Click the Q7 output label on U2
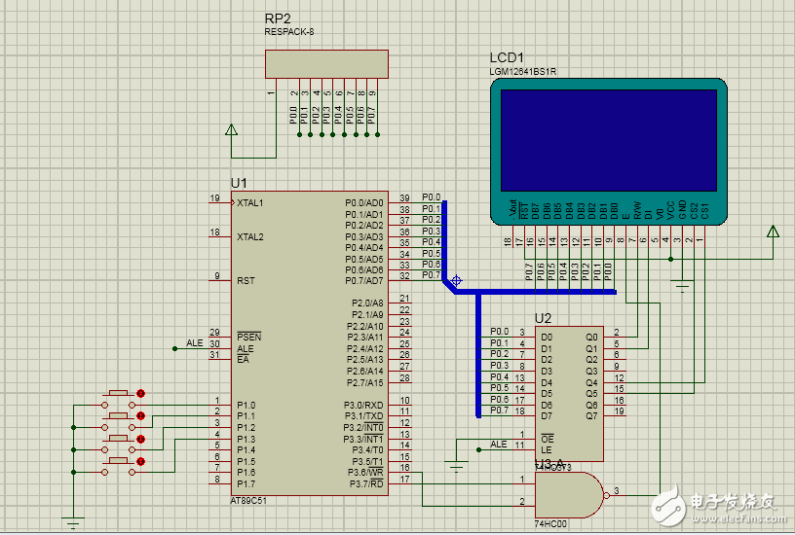The width and height of the screenshot is (795, 535). tap(591, 416)
